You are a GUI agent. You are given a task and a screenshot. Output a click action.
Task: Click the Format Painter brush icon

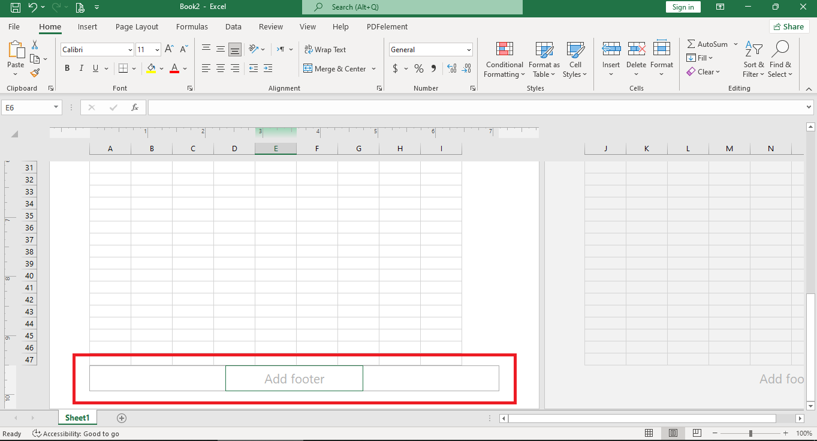coord(35,73)
